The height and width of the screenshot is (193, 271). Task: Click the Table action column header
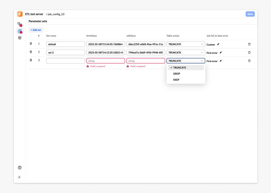click(x=173, y=36)
